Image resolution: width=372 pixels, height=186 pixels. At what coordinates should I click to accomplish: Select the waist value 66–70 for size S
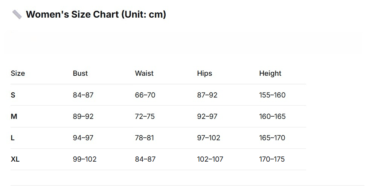pyautogui.click(x=145, y=95)
